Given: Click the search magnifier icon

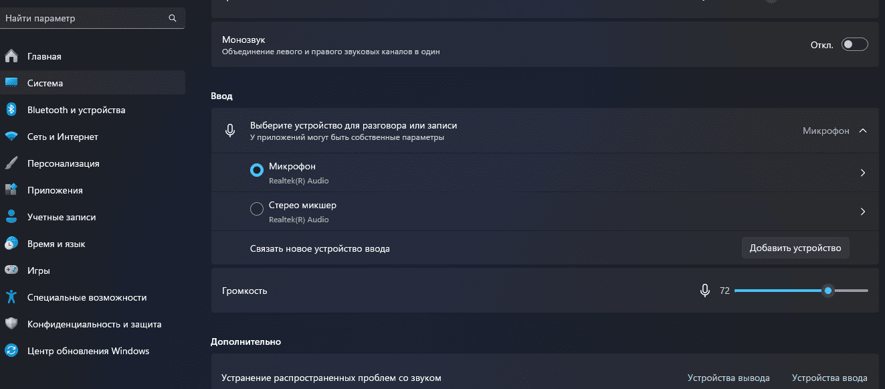Looking at the screenshot, I should (x=173, y=19).
